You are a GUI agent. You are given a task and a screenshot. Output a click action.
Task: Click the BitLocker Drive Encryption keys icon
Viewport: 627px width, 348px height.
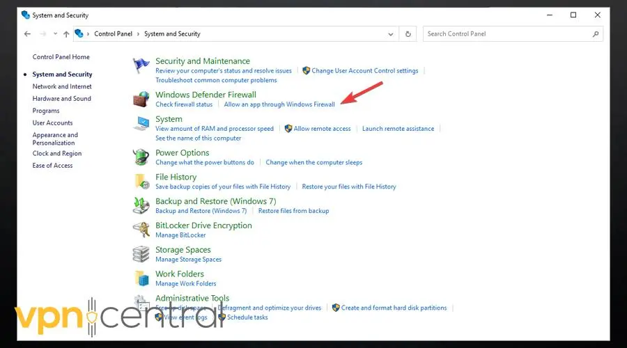141,230
